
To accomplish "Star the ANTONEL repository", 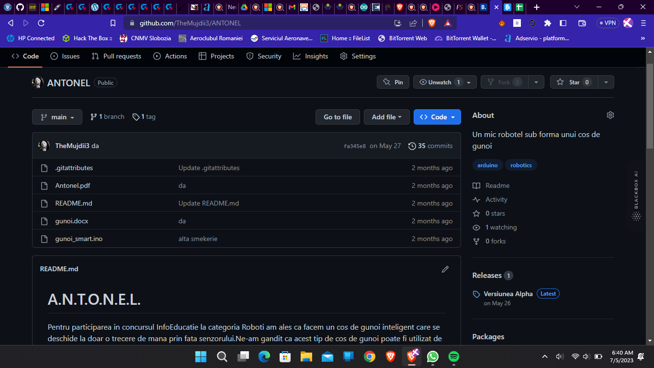I will point(574,82).
